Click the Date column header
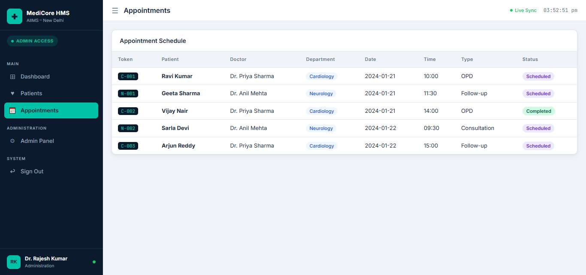The width and height of the screenshot is (586, 275). point(370,60)
